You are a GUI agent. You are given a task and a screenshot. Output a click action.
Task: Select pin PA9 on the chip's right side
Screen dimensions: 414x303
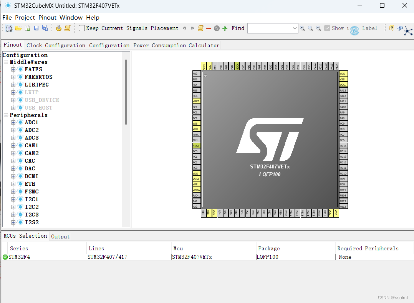343,112
